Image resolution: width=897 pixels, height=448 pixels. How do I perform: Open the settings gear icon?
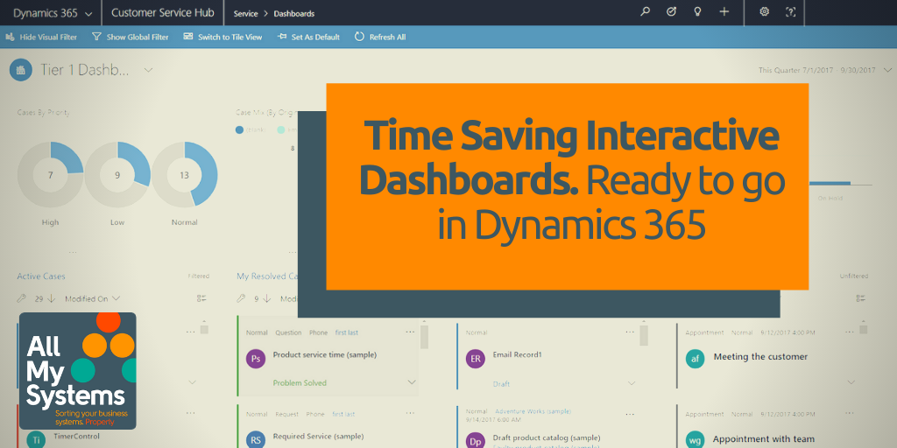click(x=764, y=12)
